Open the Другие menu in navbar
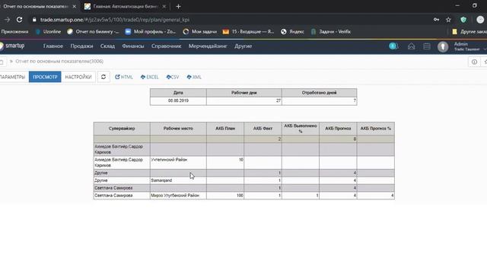Viewport: 487px width, 274px height. pyautogui.click(x=243, y=46)
